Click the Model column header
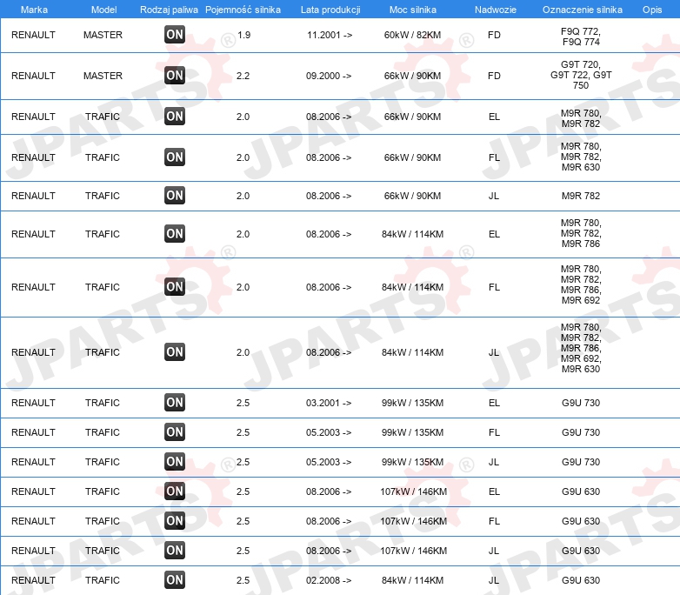 103,10
